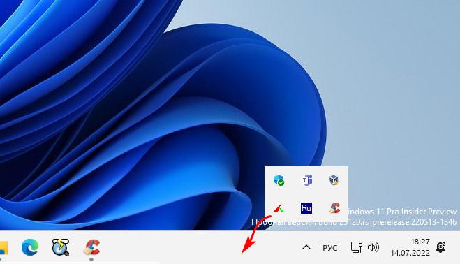460x264 pixels.
Task: Click the Ru keyboard layout tray icon
Action: pyautogui.click(x=306, y=208)
